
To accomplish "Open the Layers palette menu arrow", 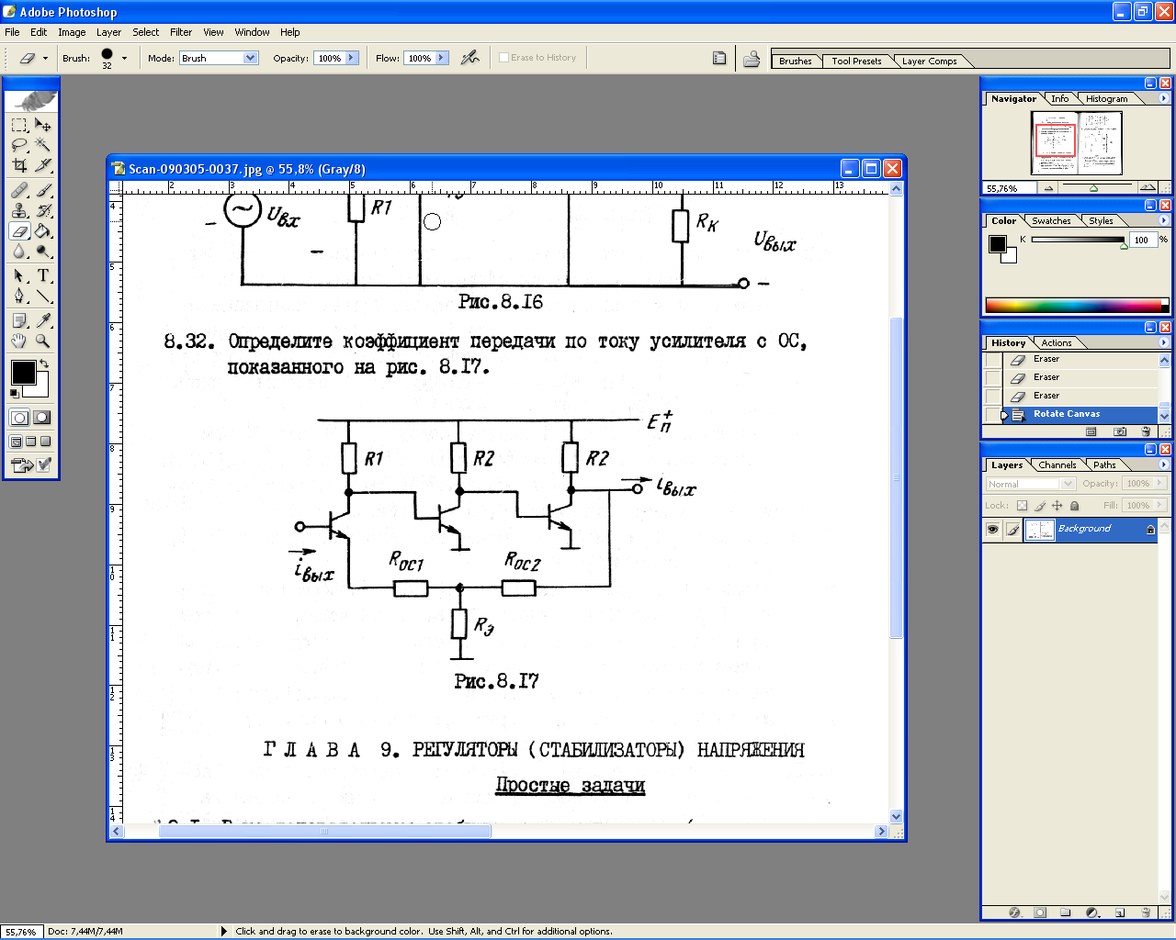I will 1163,464.
